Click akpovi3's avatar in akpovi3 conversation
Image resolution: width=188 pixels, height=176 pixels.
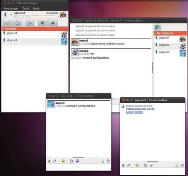pos(51,104)
